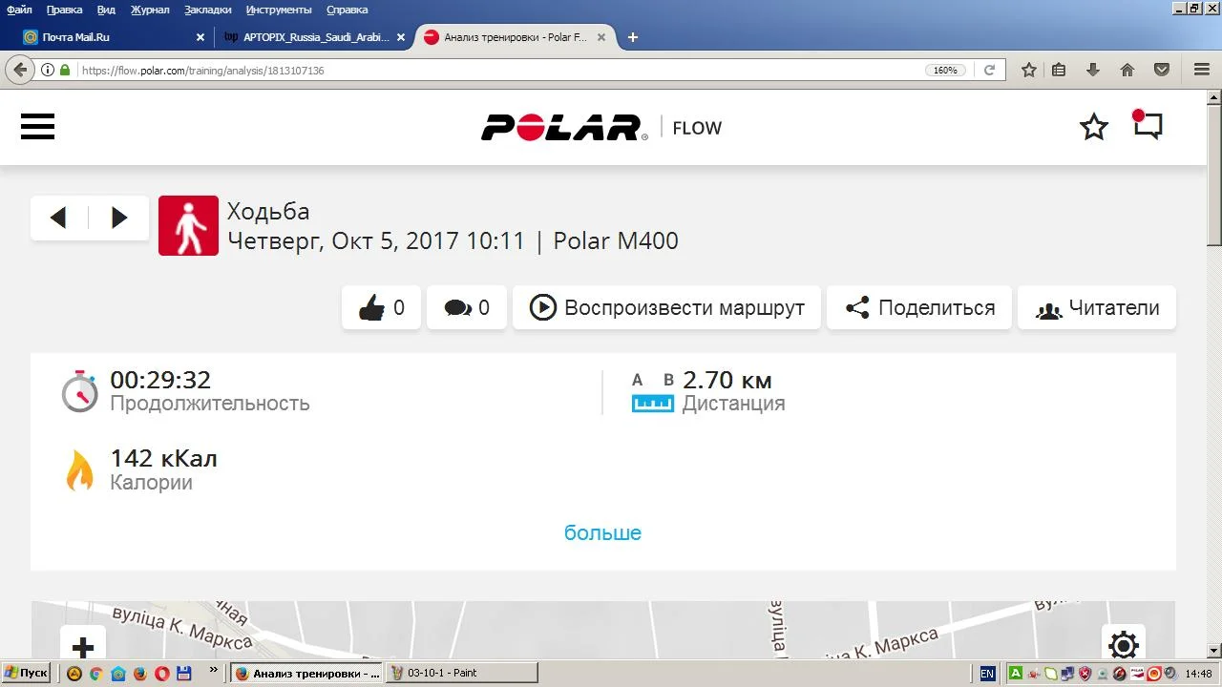Image resolution: width=1222 pixels, height=687 pixels.
Task: Expand details with the больше link
Action: click(602, 532)
